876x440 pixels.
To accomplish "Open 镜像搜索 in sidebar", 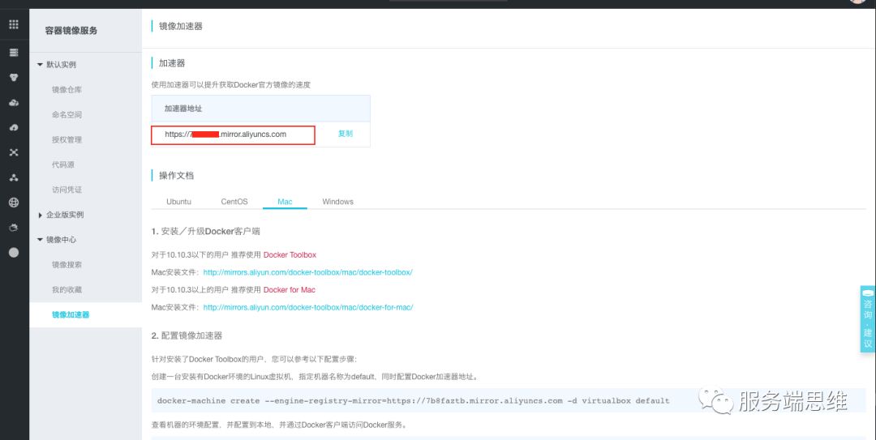I will tap(67, 265).
